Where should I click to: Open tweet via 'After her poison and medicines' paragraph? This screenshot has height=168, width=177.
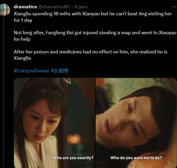[90, 55]
